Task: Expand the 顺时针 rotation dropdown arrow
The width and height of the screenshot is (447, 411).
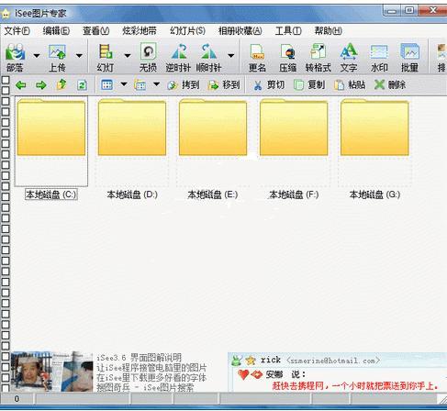Action: [x=231, y=56]
